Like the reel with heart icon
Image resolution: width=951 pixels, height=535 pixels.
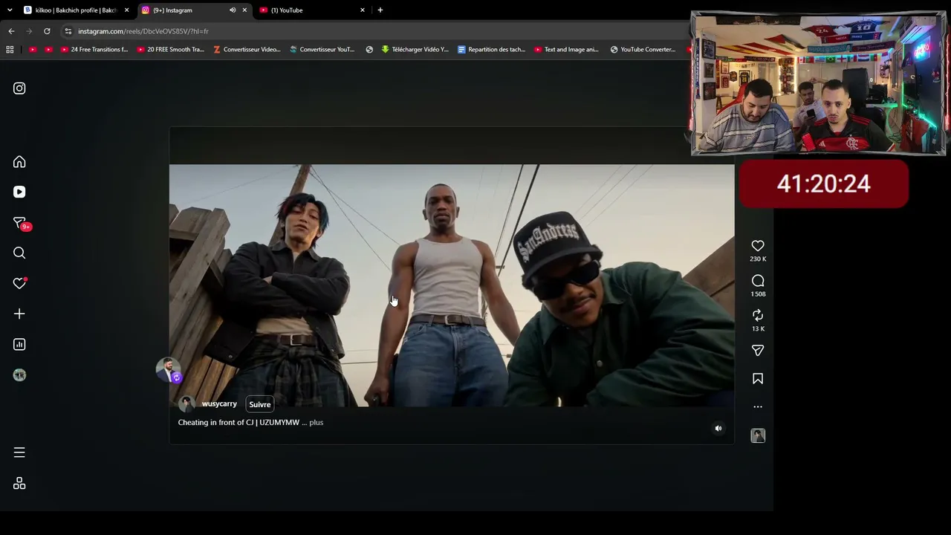758,246
